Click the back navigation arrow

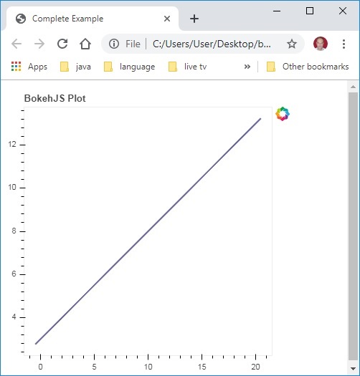pyautogui.click(x=16, y=44)
